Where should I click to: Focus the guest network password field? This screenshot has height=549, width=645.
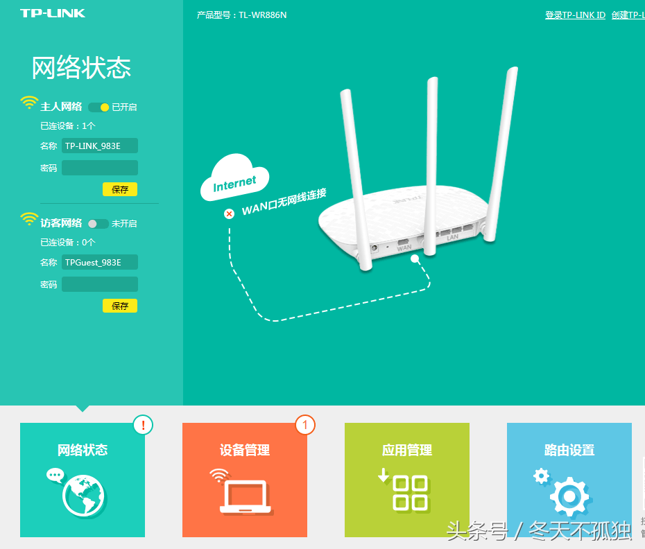pyautogui.click(x=100, y=284)
